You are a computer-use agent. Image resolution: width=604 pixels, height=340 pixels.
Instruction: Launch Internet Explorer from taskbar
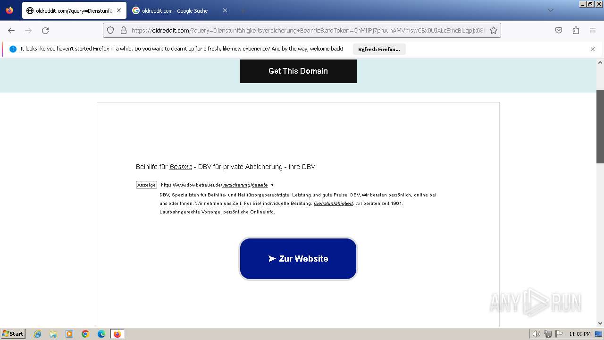pyautogui.click(x=38, y=334)
